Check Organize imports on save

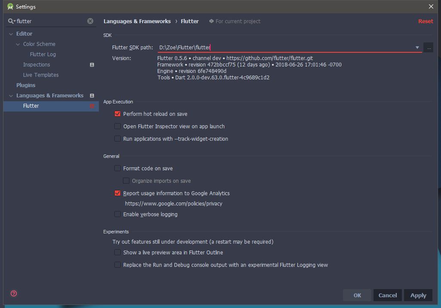tap(126, 181)
